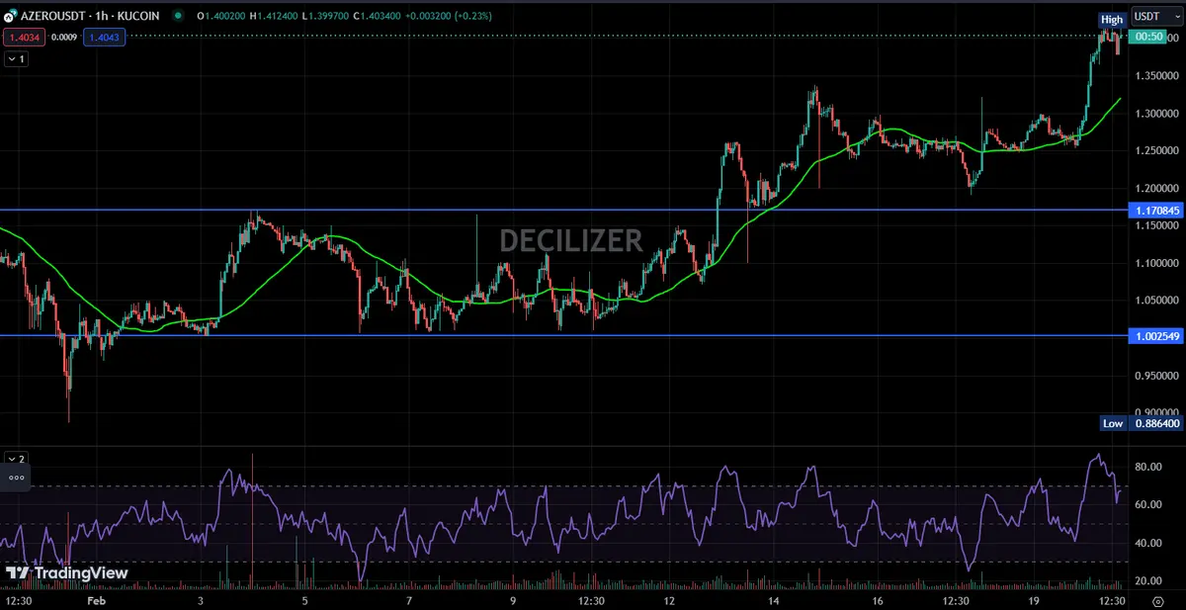The width and height of the screenshot is (1186, 610).
Task: Click the Feb label on time axis
Action: [96, 600]
